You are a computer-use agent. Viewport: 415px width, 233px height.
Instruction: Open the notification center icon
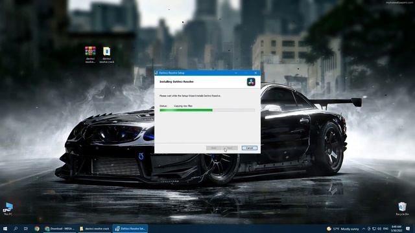coord(408,228)
